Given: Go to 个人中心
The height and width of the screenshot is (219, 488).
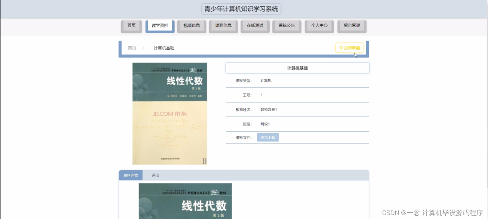Looking at the screenshot, I should tap(319, 26).
